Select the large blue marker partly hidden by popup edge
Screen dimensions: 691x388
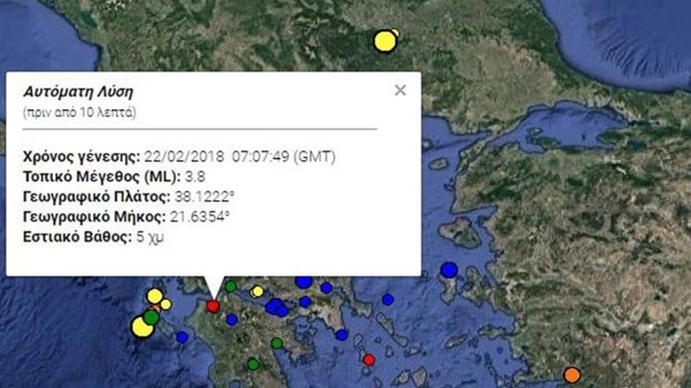coord(303,281)
